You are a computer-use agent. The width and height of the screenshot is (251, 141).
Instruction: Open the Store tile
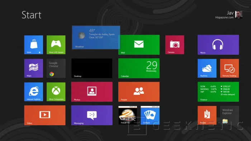pos(34,45)
